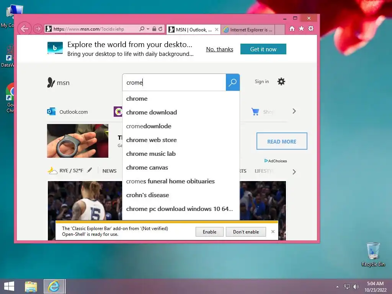Switch to the Internet Explorer is... tab

[x=248, y=30]
